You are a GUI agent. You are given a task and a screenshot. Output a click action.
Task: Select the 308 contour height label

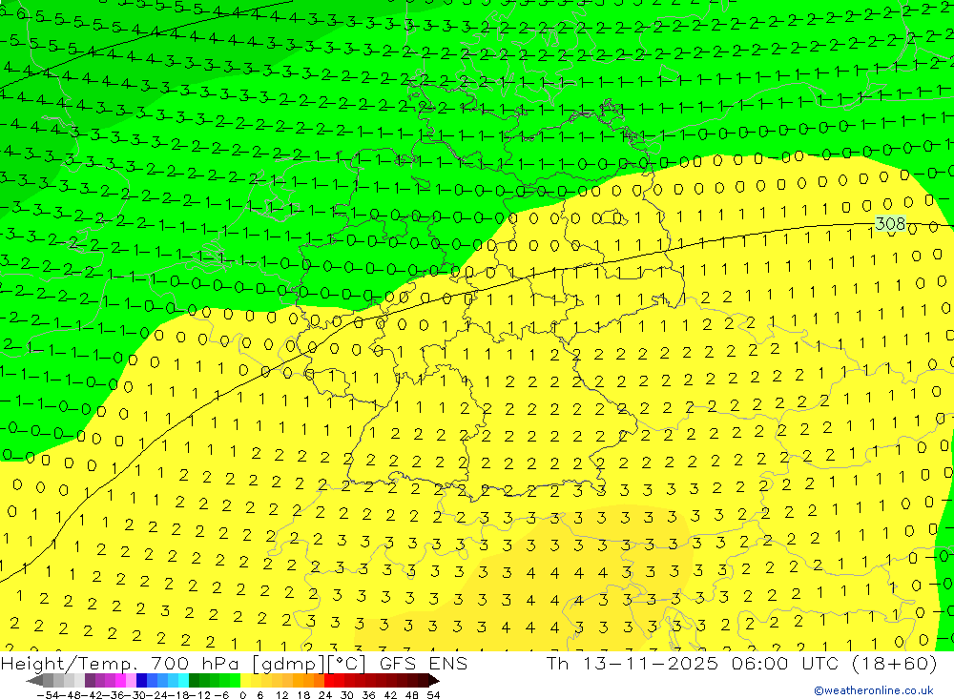click(891, 223)
